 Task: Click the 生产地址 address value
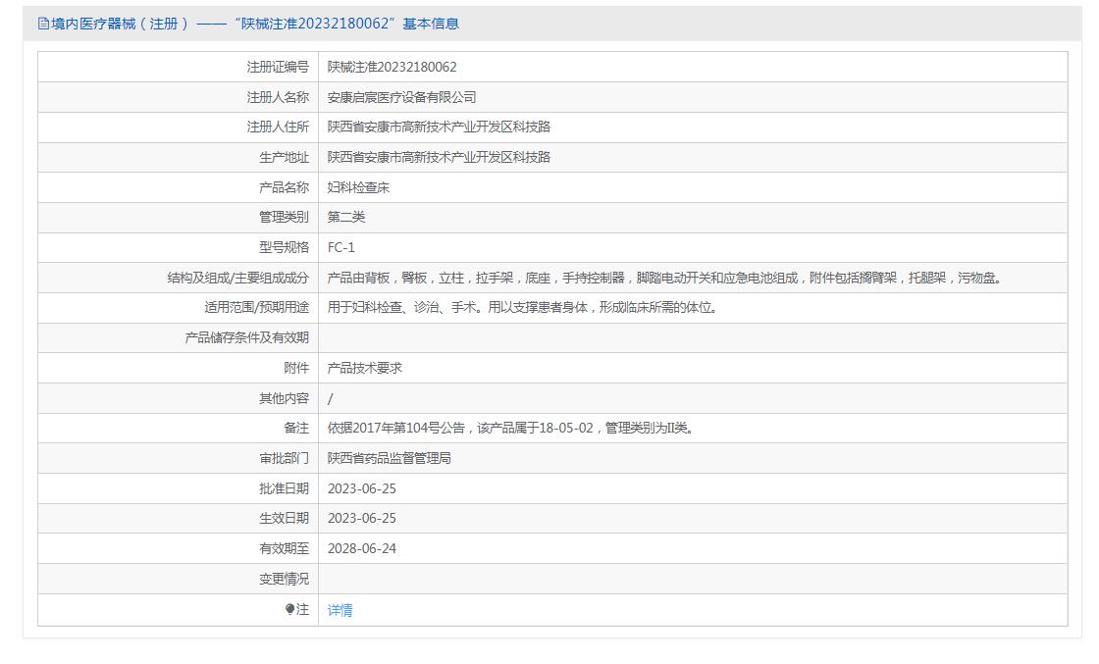[x=439, y=157]
